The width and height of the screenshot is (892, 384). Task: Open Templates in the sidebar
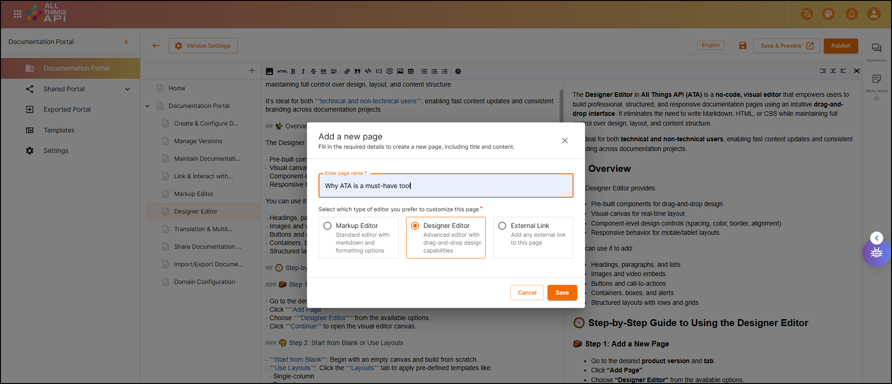click(x=59, y=130)
